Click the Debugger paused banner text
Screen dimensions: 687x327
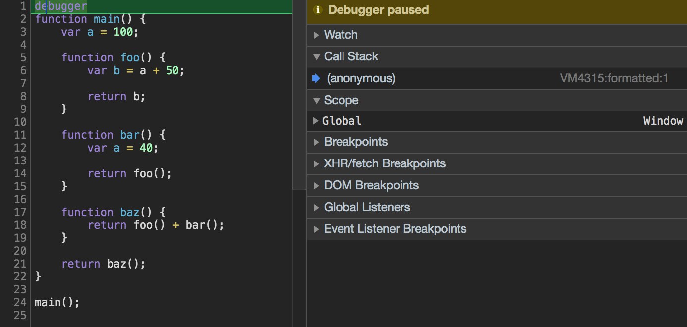coord(378,10)
